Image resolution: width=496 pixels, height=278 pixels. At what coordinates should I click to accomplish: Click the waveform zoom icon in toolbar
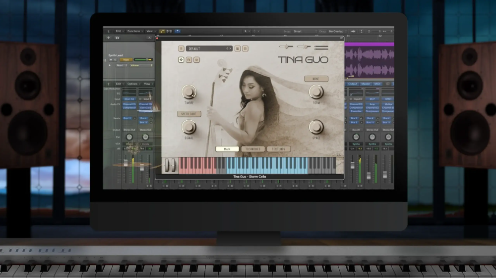pos(353,31)
